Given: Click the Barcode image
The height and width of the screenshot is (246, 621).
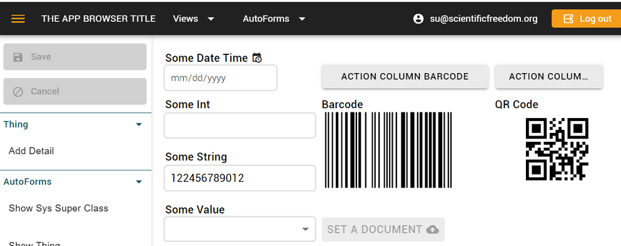Looking at the screenshot, I should click(x=388, y=150).
